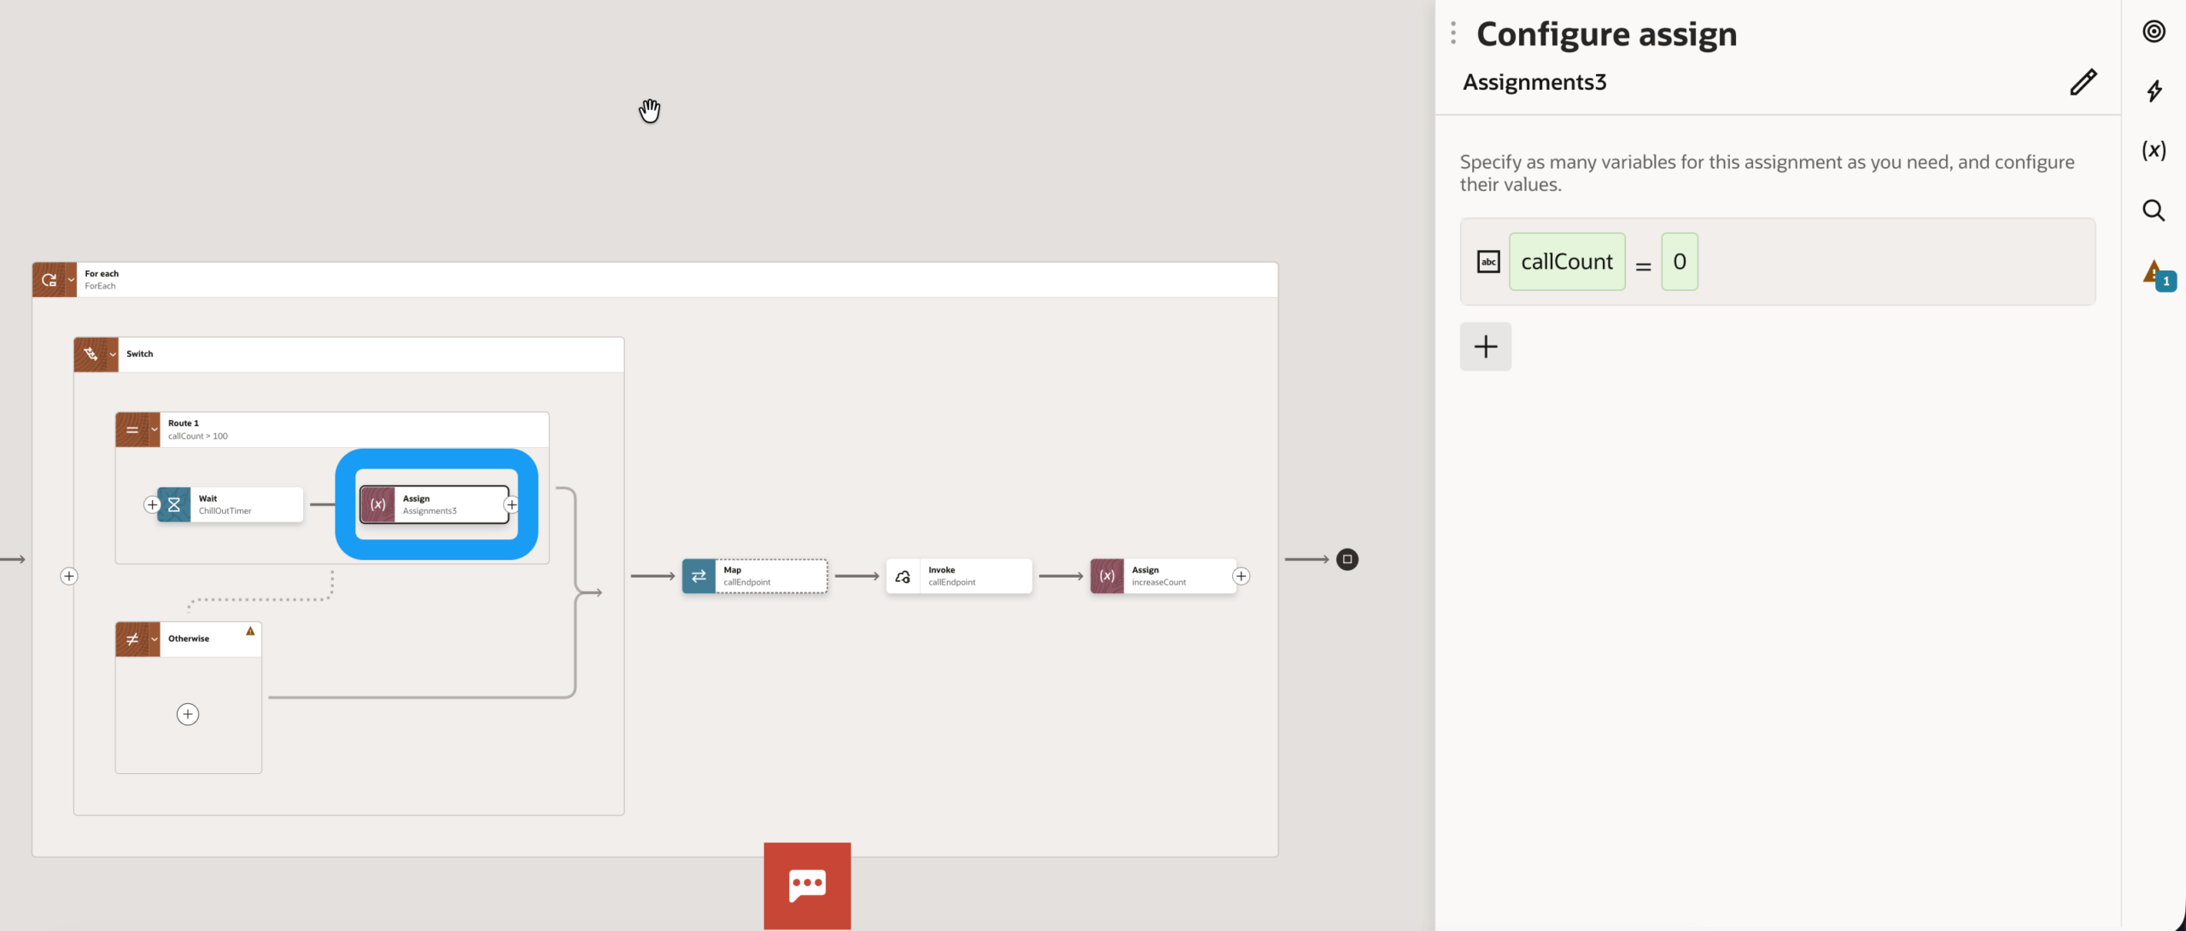
Task: Open the variables (x) side panel icon
Action: click(x=2154, y=151)
